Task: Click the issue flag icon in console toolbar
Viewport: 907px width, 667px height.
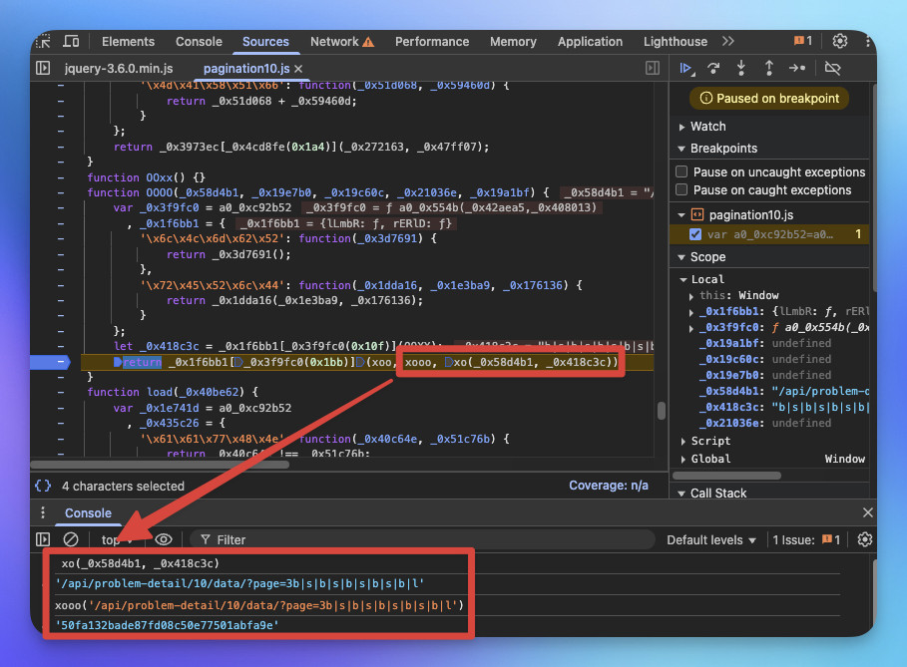Action: [827, 539]
